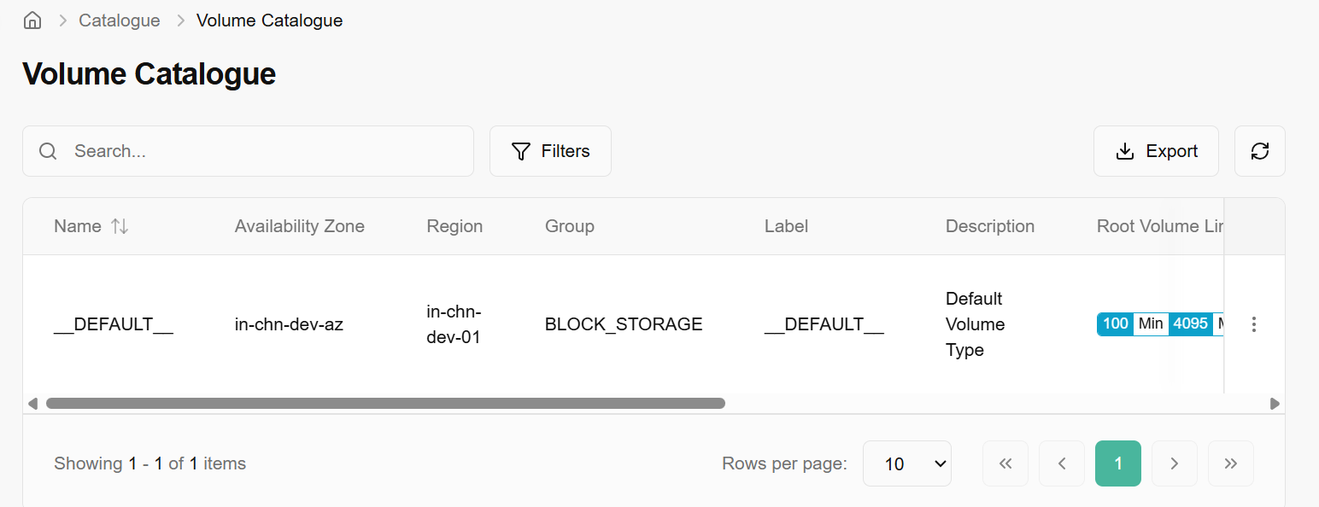Open the rows per page dropdown
The height and width of the screenshot is (507, 1319).
click(906, 463)
